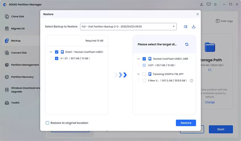Image resolution: width=241 pixels, height=141 pixels.
Task: Open the hamburger menu in title bar
Action: [215, 5]
